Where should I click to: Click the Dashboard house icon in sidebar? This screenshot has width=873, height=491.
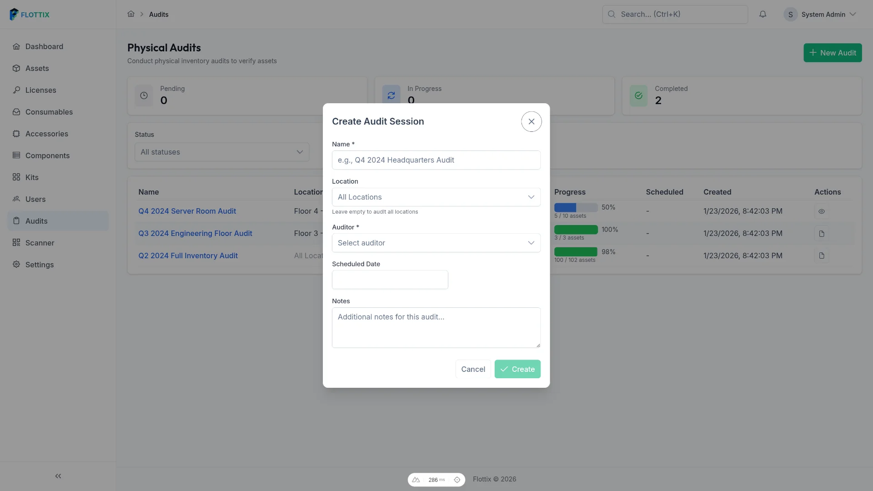[x=16, y=46]
